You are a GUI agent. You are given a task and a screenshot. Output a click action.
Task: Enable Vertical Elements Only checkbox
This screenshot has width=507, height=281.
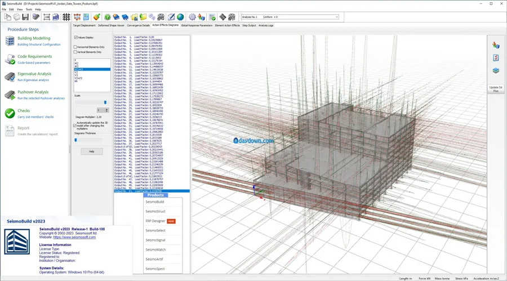pos(75,52)
